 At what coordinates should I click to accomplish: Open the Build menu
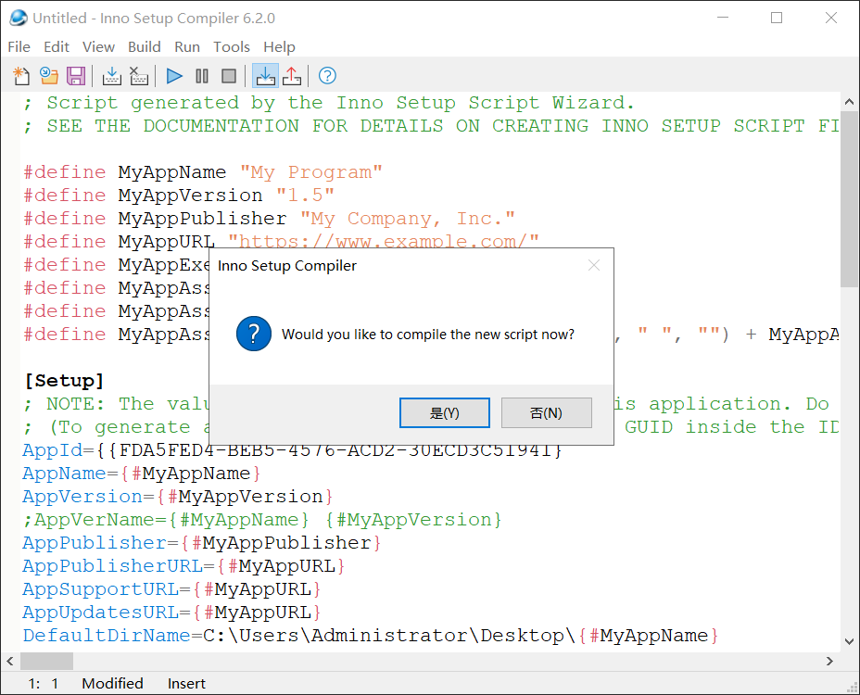click(x=145, y=47)
